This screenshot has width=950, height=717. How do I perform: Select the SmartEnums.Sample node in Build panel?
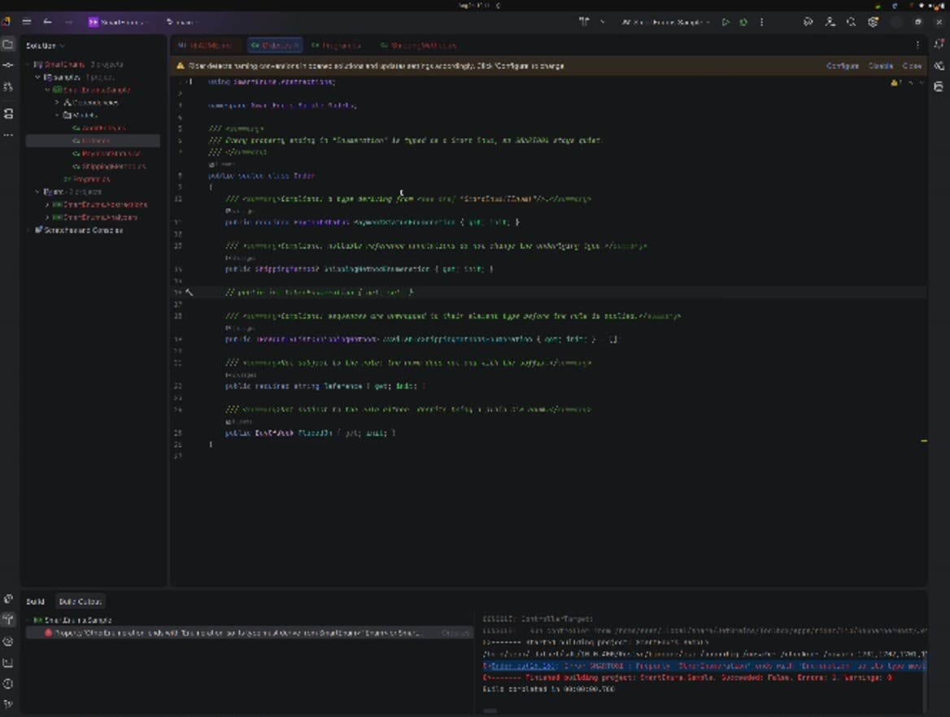click(x=72, y=620)
